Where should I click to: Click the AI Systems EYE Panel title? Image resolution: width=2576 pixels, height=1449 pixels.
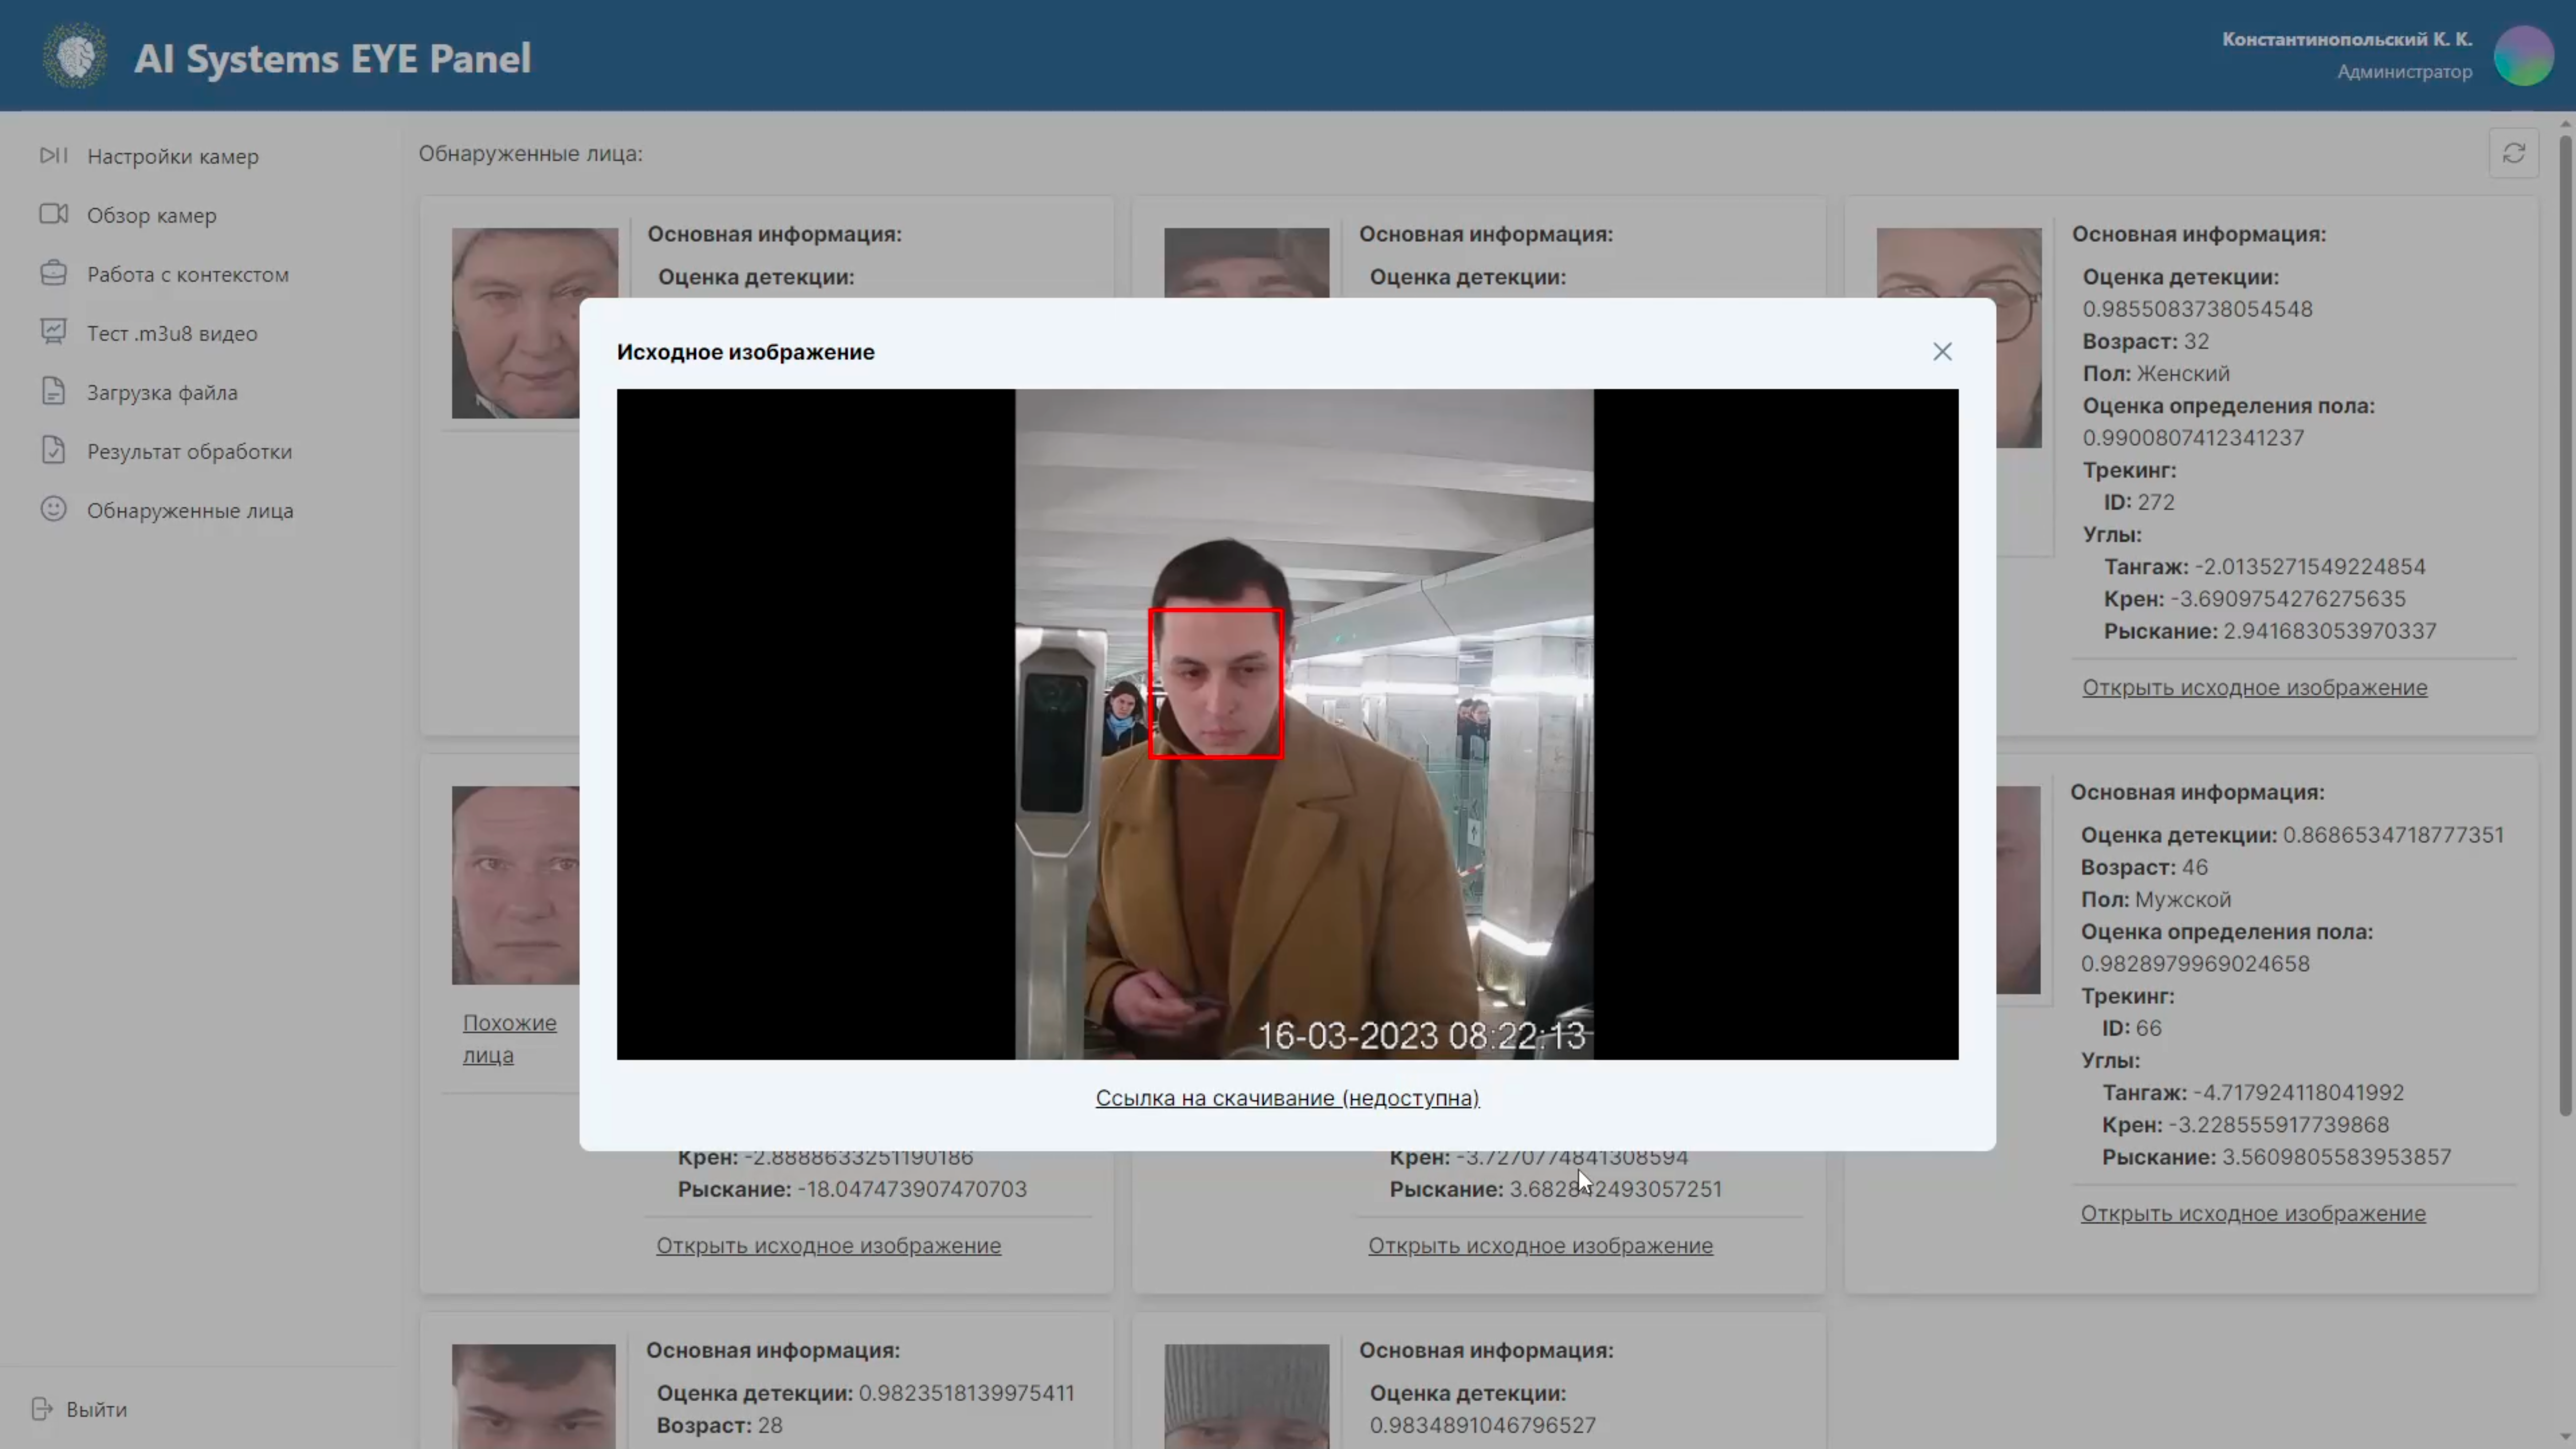click(x=332, y=58)
